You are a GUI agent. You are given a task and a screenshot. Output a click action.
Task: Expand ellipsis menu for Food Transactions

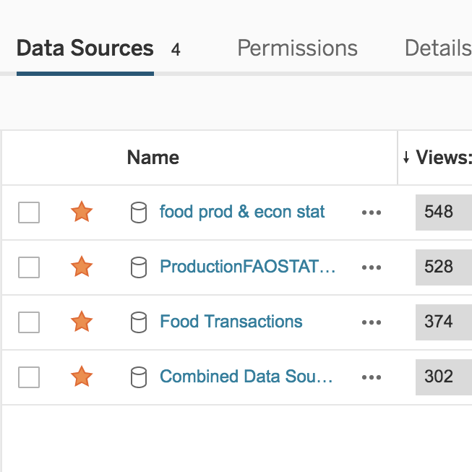coord(371,322)
